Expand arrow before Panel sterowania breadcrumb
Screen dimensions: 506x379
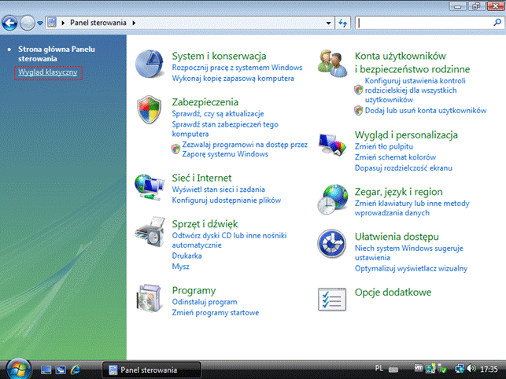[63, 23]
